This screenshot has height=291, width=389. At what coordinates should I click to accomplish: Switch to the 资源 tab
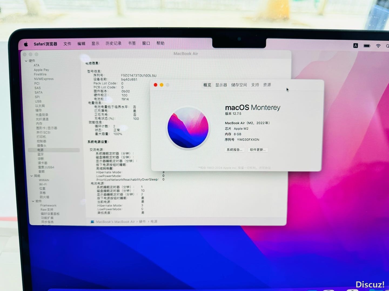[267, 85]
